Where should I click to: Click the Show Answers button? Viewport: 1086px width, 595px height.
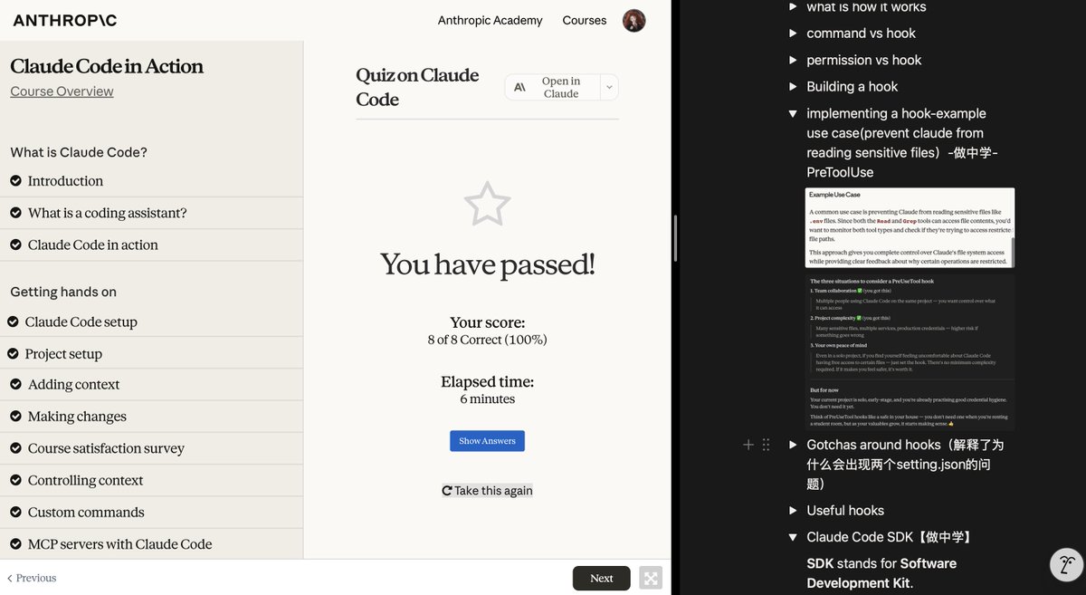487,441
